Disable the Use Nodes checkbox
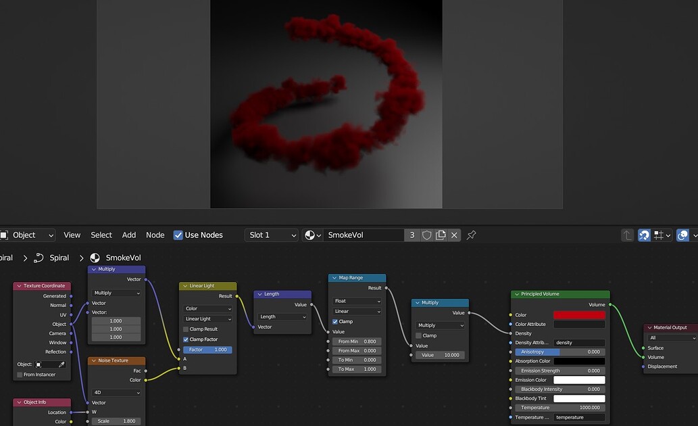This screenshot has width=698, height=426. (178, 235)
